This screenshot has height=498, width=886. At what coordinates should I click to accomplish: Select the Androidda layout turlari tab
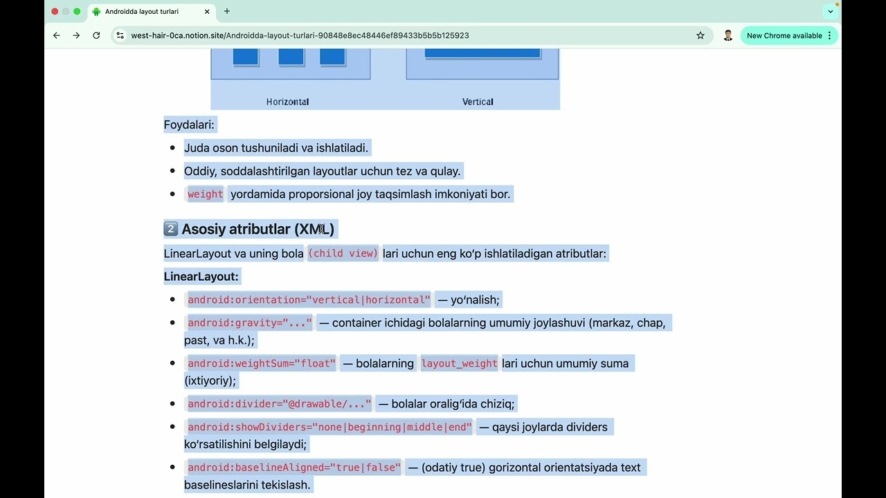151,12
